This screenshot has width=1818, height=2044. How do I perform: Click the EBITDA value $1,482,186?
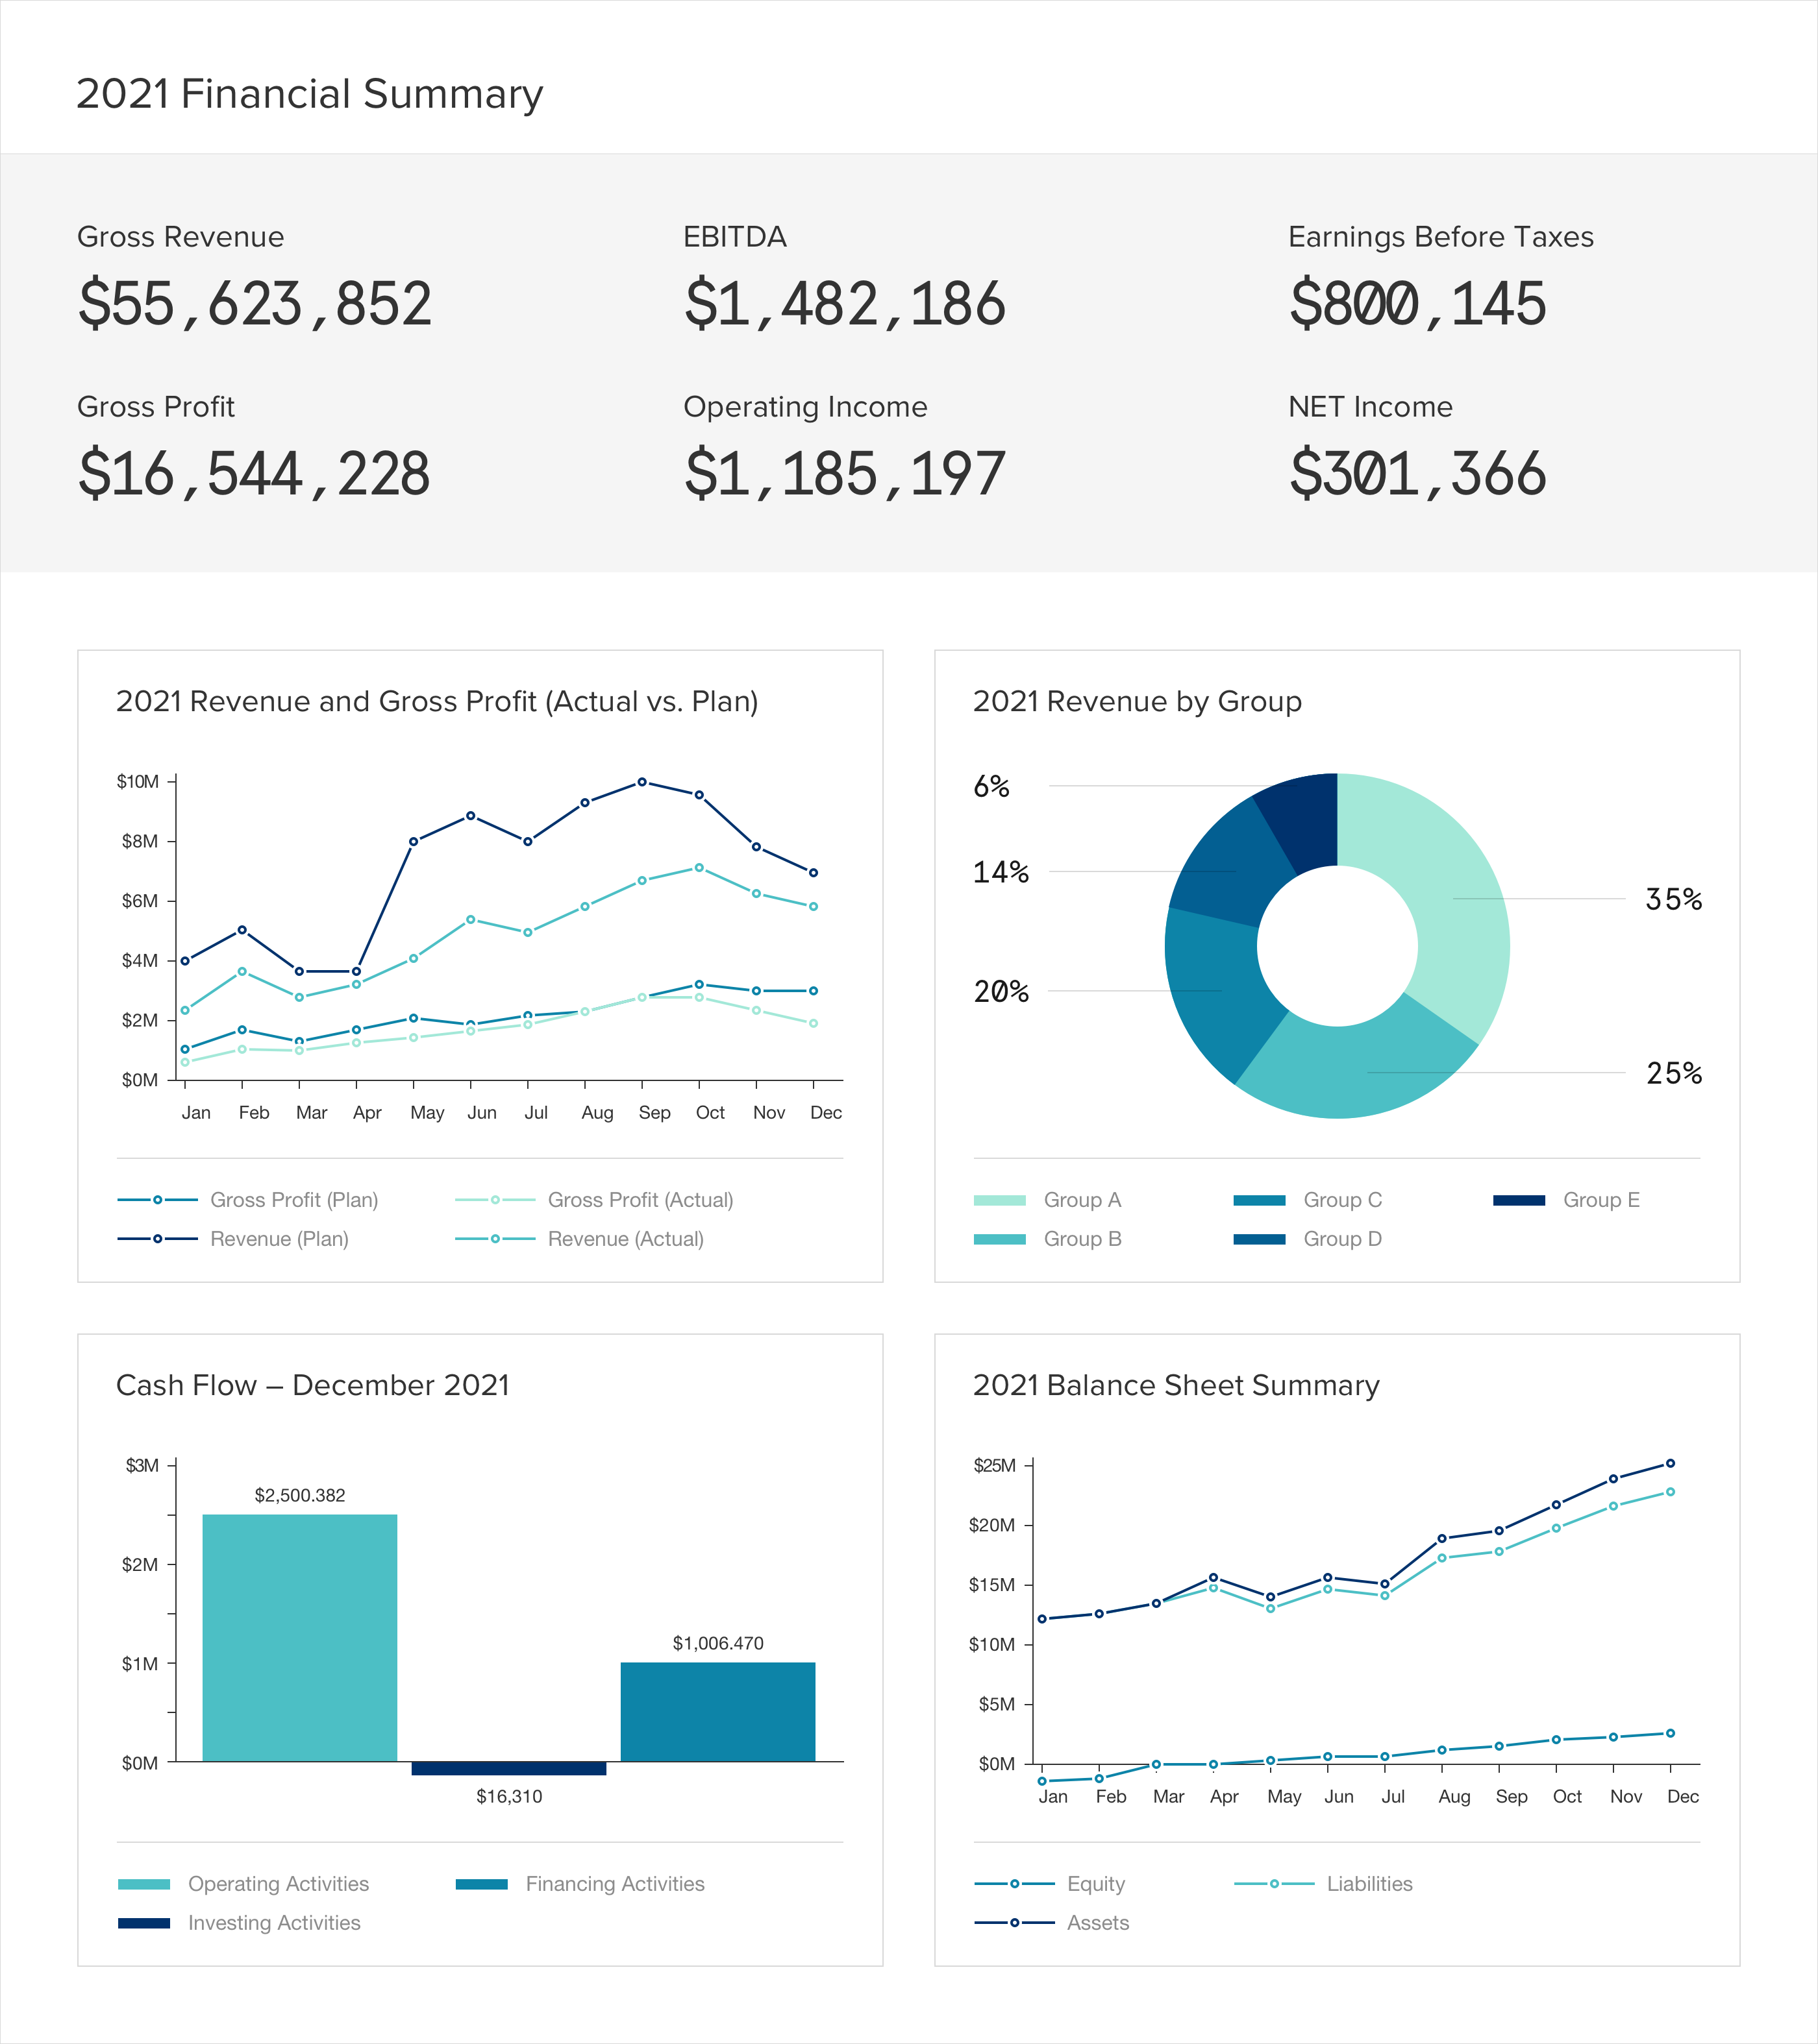click(845, 304)
